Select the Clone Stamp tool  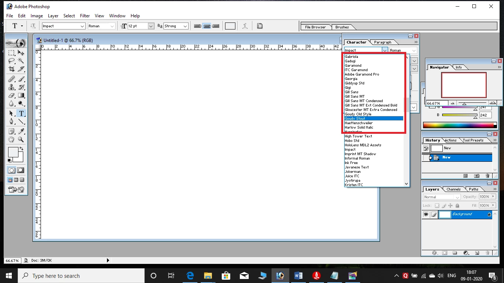11,87
